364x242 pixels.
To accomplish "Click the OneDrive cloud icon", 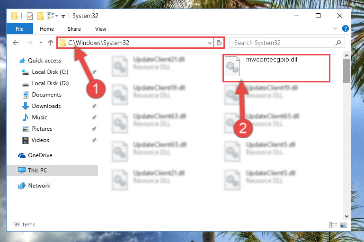I will pos(22,155).
